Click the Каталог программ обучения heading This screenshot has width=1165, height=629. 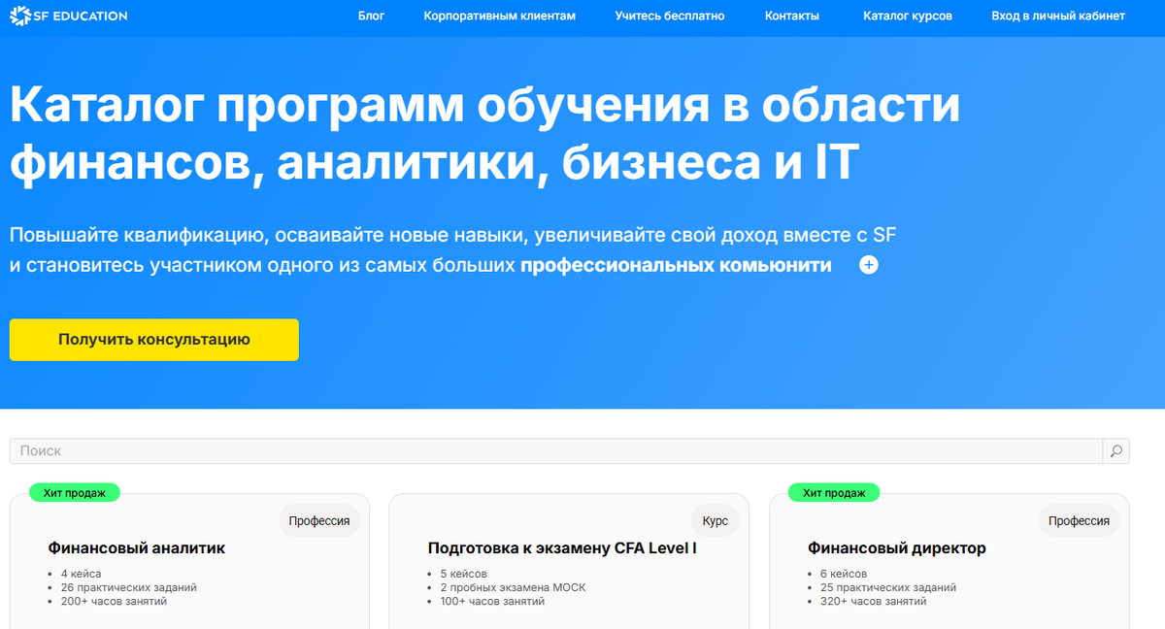pos(484,134)
